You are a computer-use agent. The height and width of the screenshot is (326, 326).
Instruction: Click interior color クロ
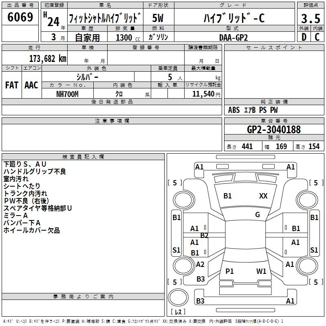119,94
